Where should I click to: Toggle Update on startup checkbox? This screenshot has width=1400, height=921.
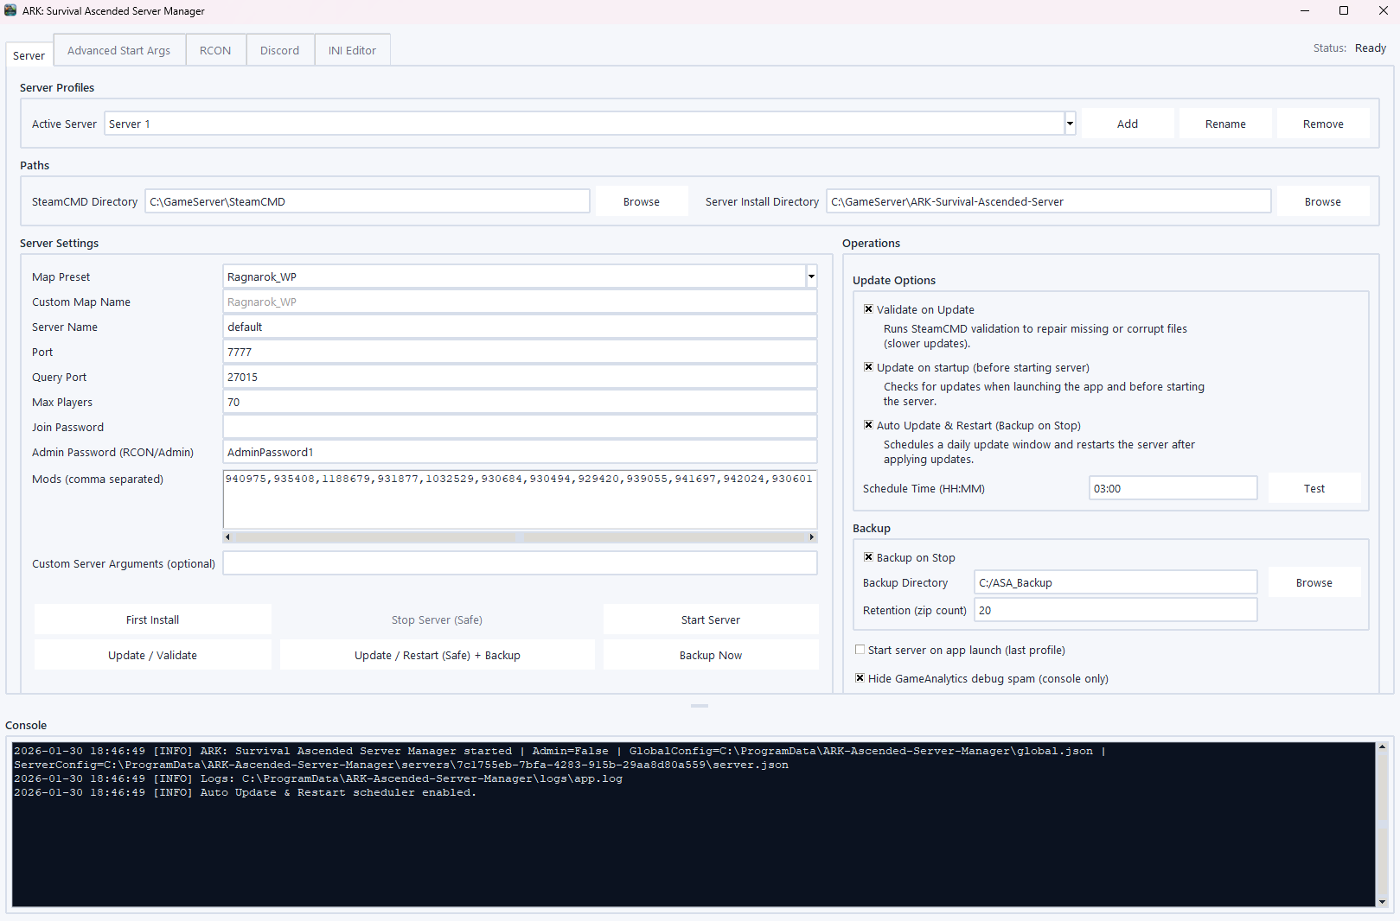(868, 367)
